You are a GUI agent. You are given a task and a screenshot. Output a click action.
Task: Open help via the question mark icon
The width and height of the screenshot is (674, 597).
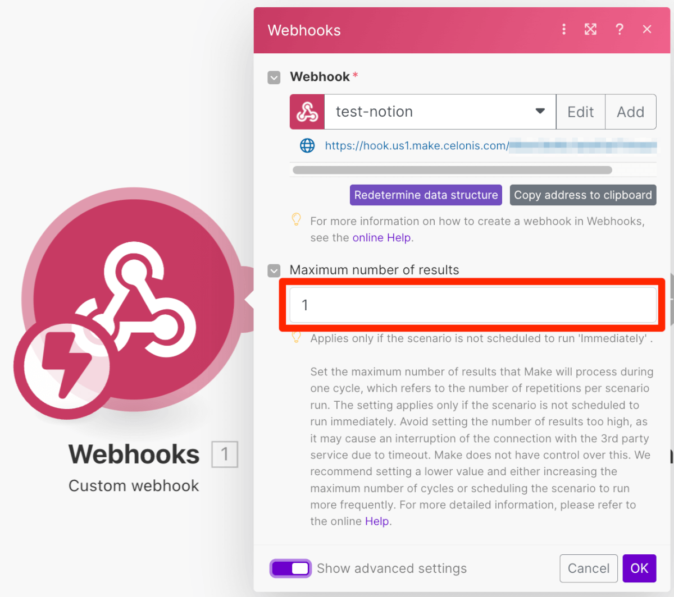pos(619,29)
